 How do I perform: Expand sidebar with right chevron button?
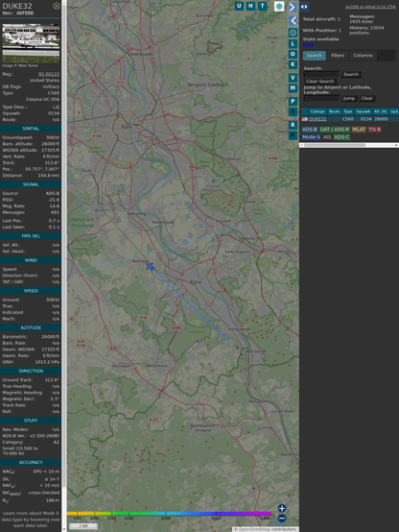coord(293,7)
